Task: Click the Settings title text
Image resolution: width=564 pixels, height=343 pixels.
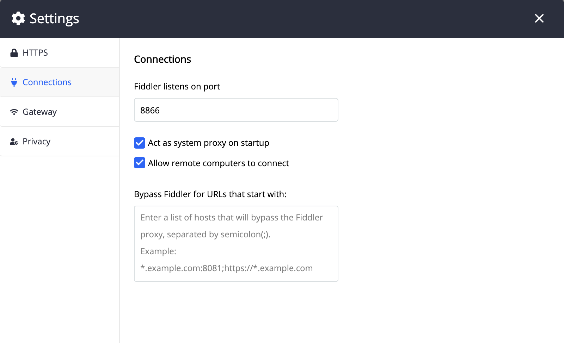Action: click(x=54, y=18)
